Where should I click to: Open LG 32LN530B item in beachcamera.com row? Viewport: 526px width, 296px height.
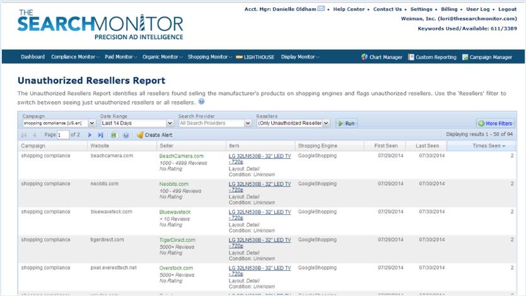(x=260, y=159)
